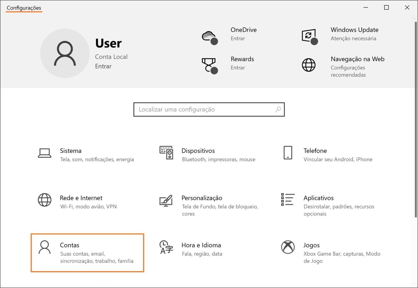Open the Rewards medal icon

coord(210,66)
